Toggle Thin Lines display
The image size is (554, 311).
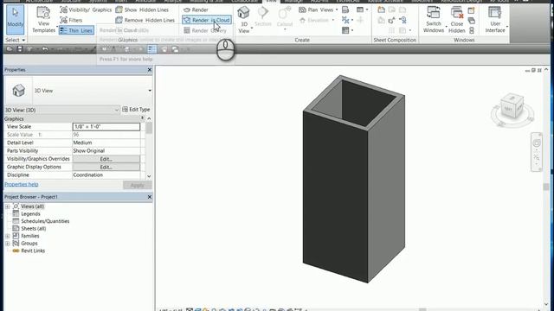click(x=76, y=30)
